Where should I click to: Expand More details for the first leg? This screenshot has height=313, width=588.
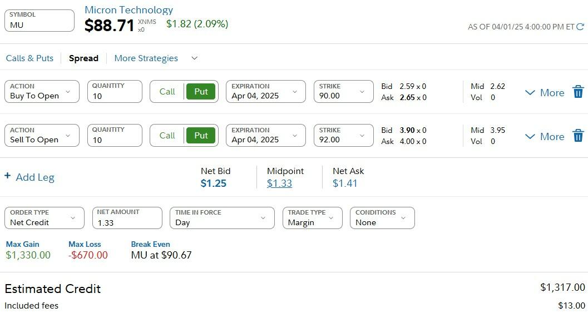click(545, 93)
